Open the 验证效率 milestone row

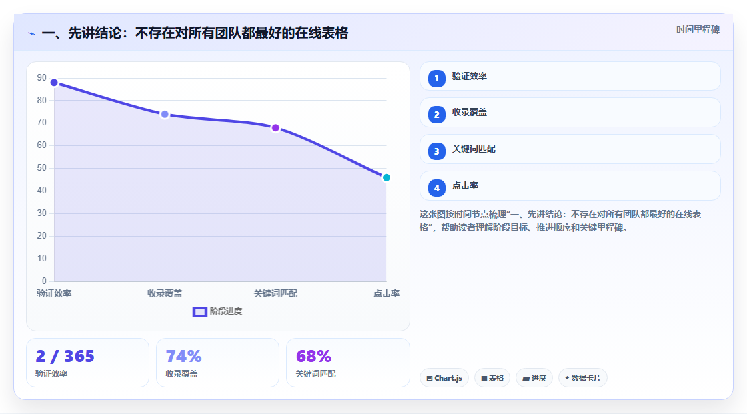pyautogui.click(x=570, y=76)
